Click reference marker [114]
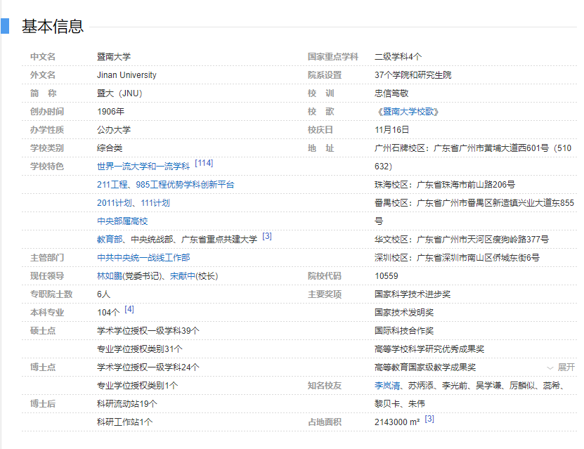The width and height of the screenshot is (584, 449). [204, 163]
